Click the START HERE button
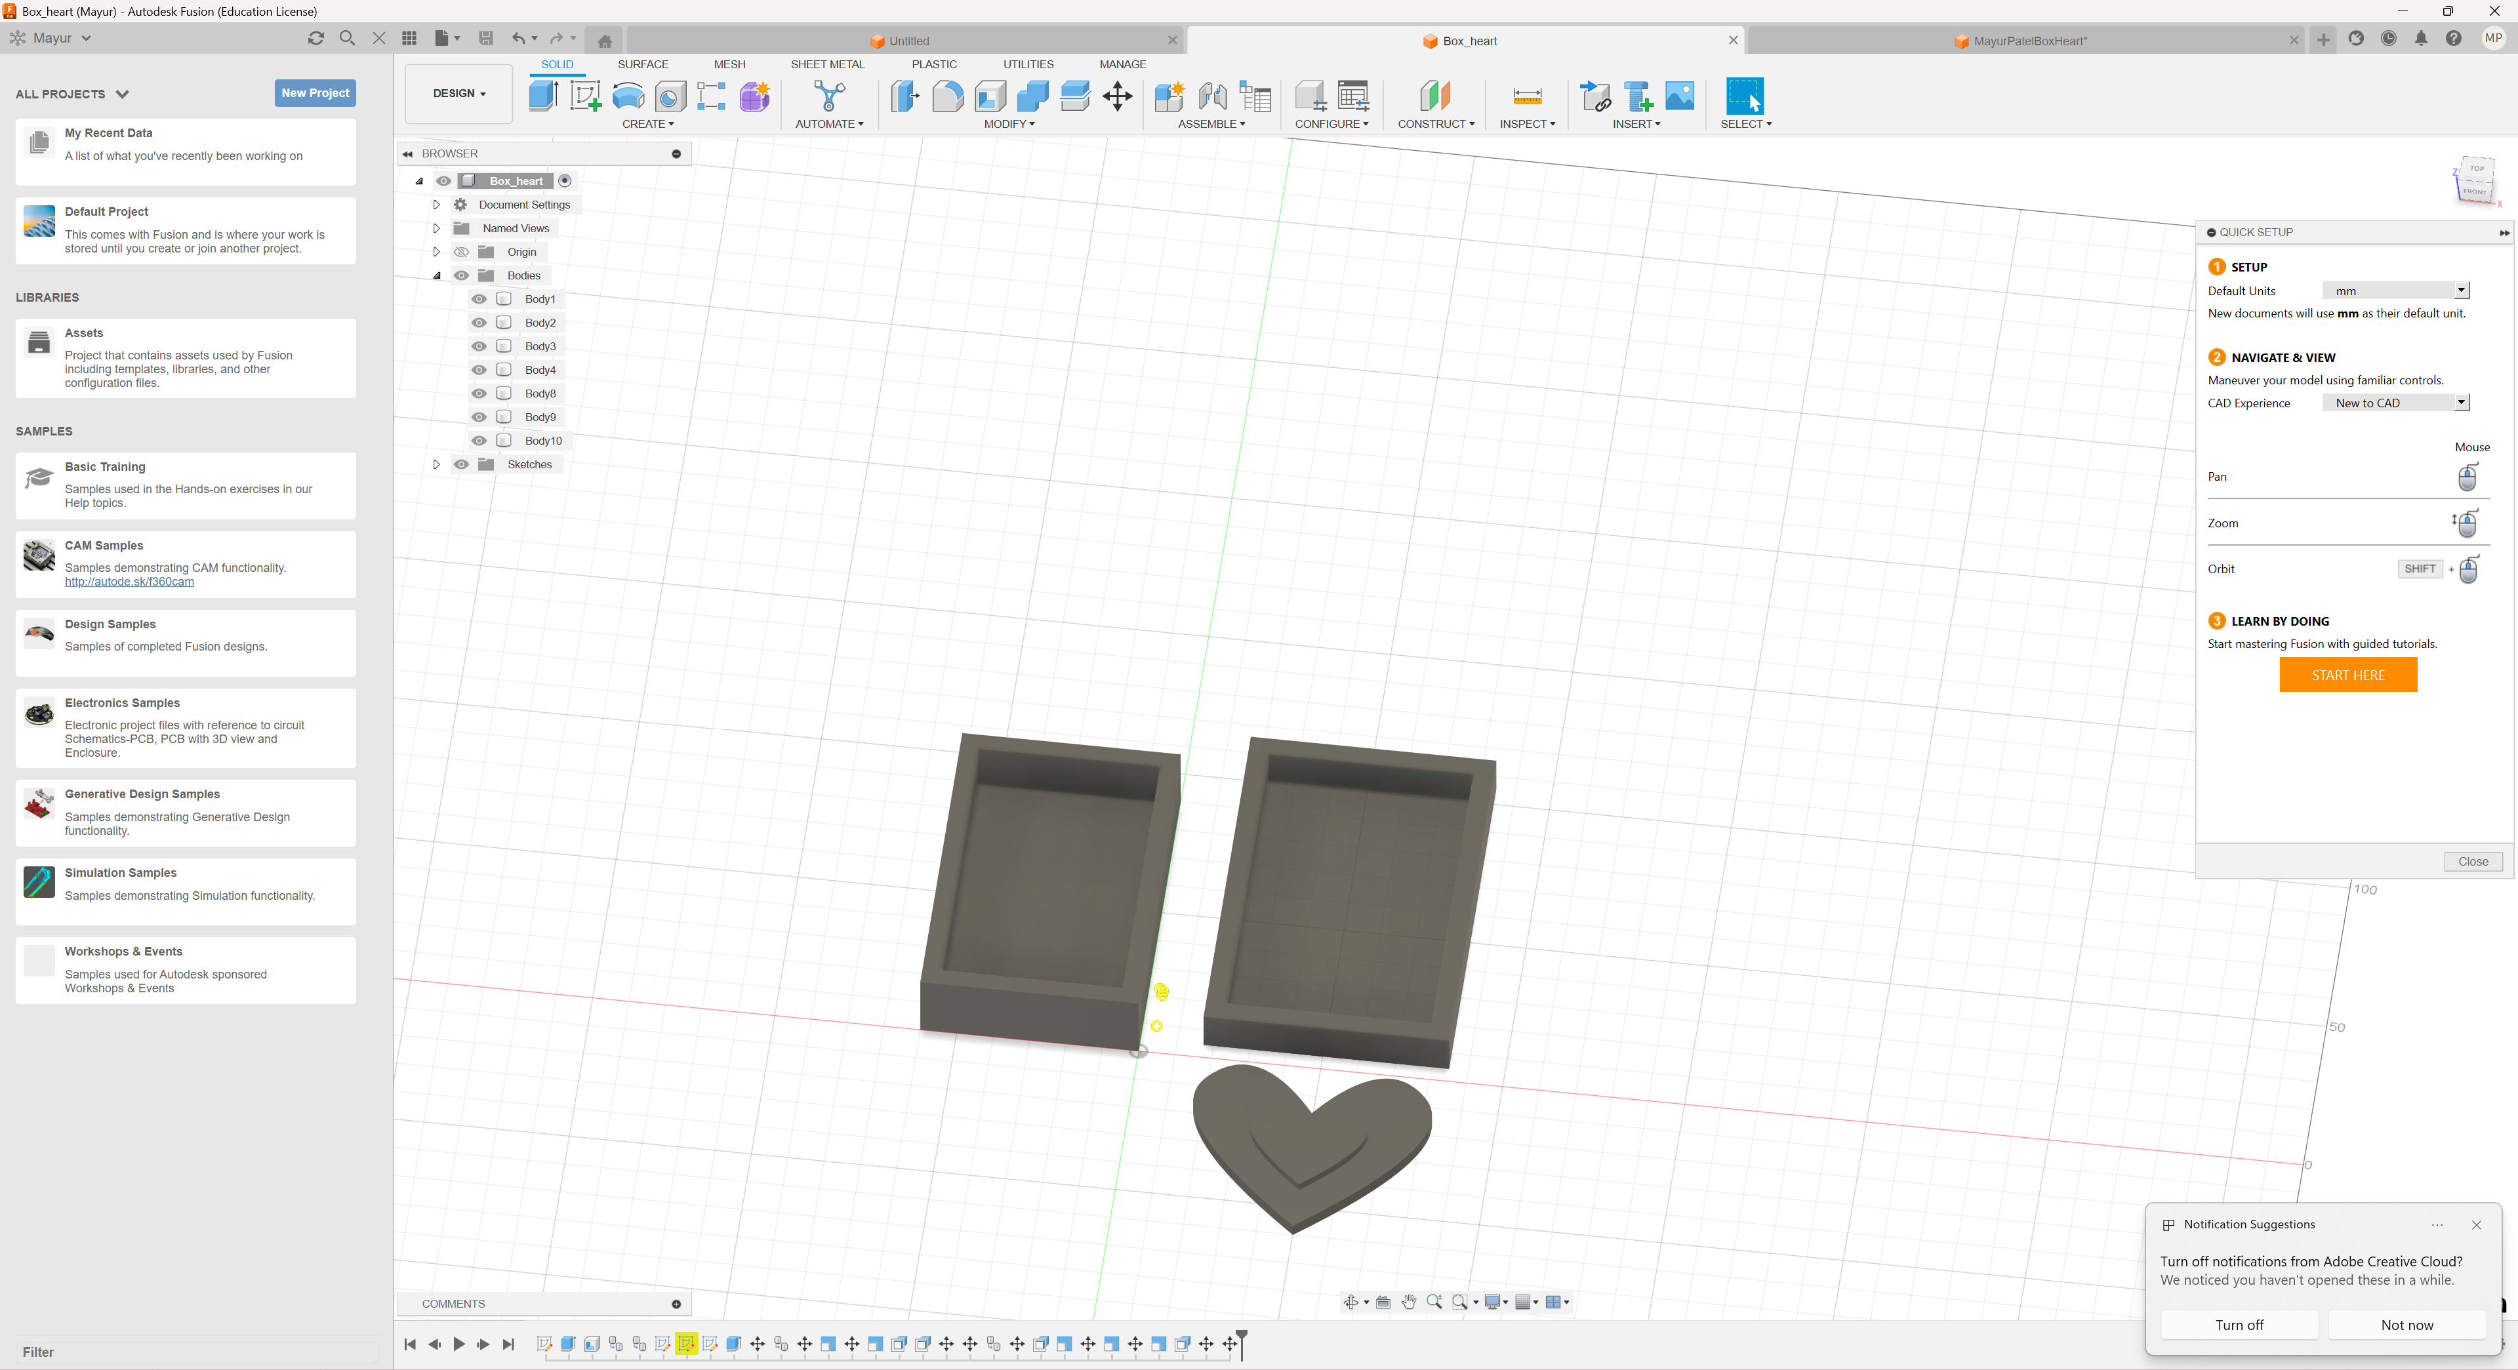The width and height of the screenshot is (2518, 1370). pyautogui.click(x=2347, y=675)
